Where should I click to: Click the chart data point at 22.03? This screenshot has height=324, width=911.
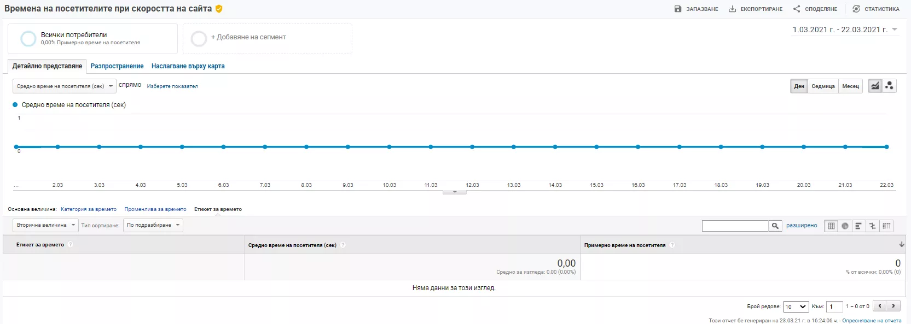(886, 147)
